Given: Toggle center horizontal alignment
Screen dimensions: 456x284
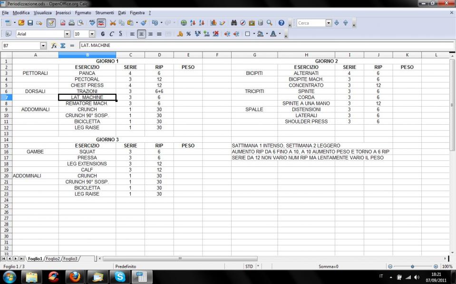Looking at the screenshot, I should pos(141,34).
